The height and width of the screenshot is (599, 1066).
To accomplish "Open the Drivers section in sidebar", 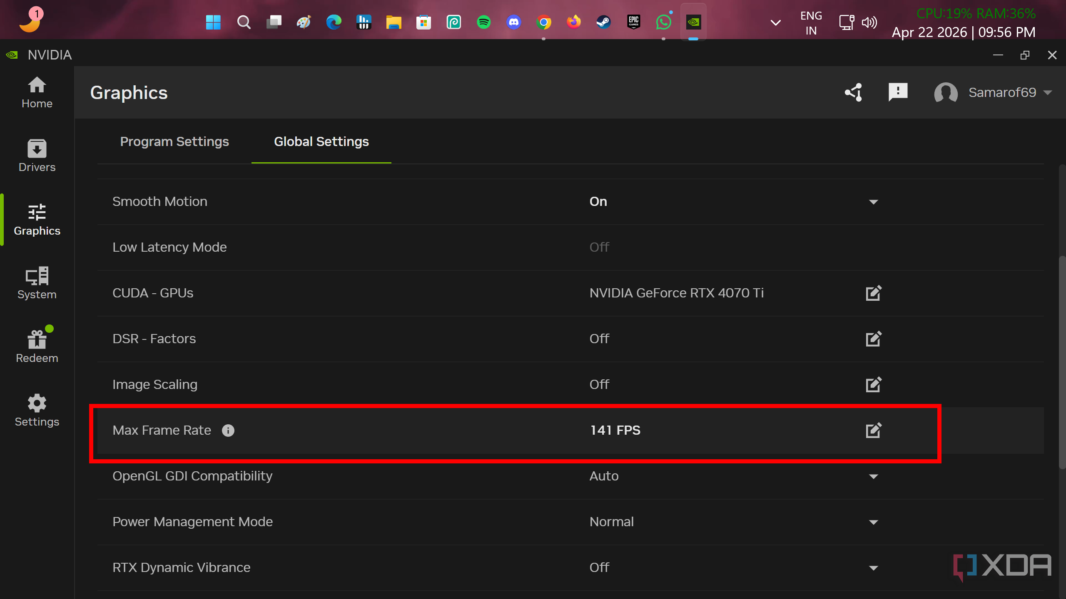I will (x=37, y=156).
